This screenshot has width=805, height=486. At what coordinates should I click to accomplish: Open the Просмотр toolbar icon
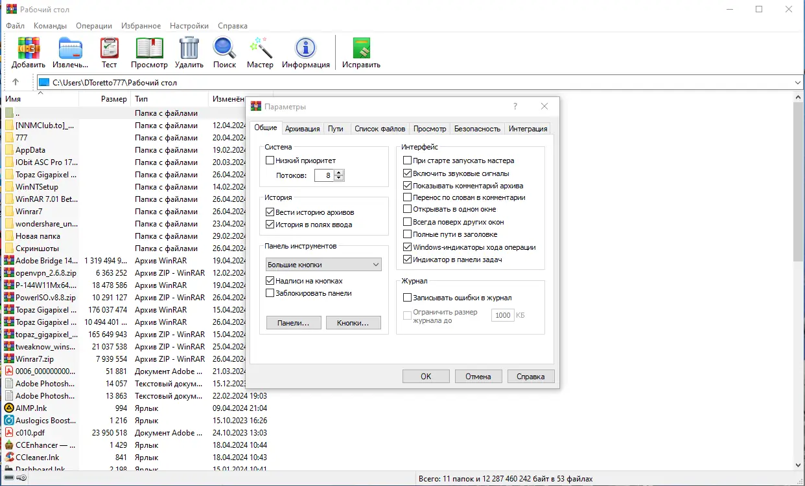[x=149, y=48]
